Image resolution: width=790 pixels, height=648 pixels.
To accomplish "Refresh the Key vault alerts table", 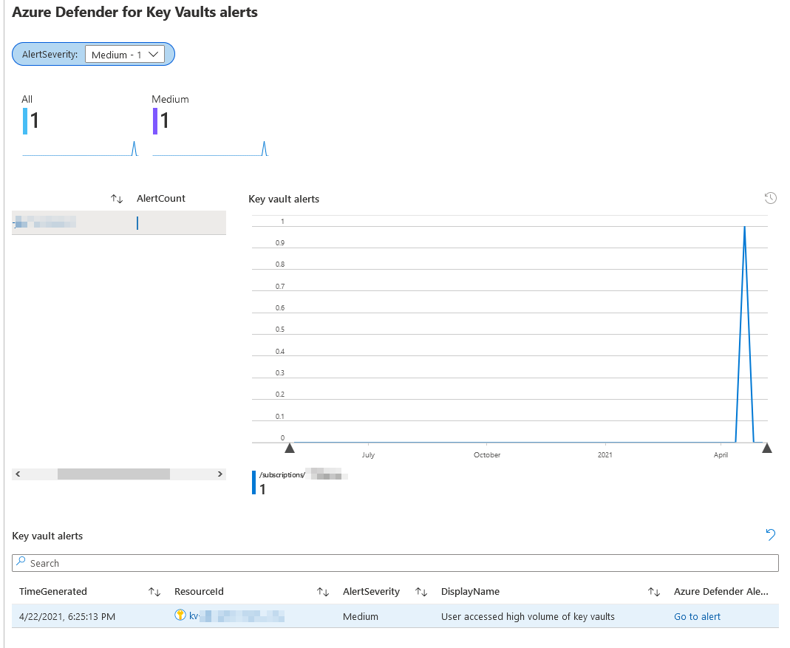I will coord(771,534).
